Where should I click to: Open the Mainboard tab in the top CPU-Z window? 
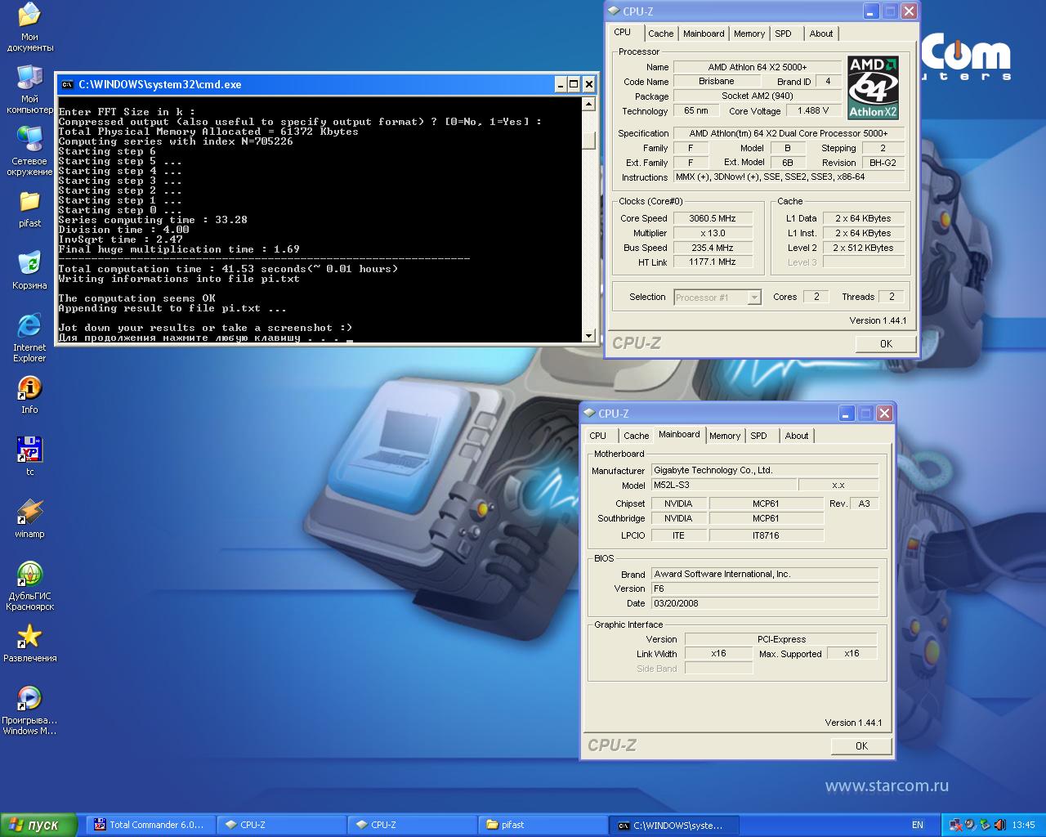[704, 34]
